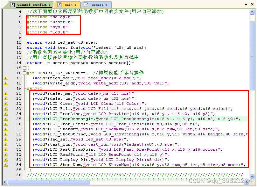Click the warning icon on line 31

tap(6, 149)
